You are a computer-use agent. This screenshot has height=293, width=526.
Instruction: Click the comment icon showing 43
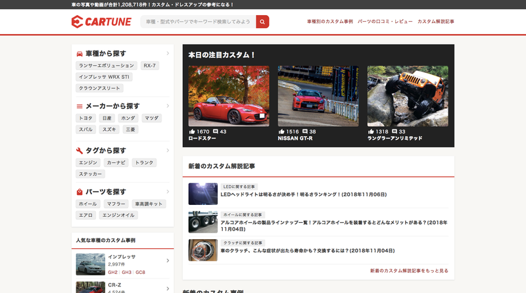[216, 131]
